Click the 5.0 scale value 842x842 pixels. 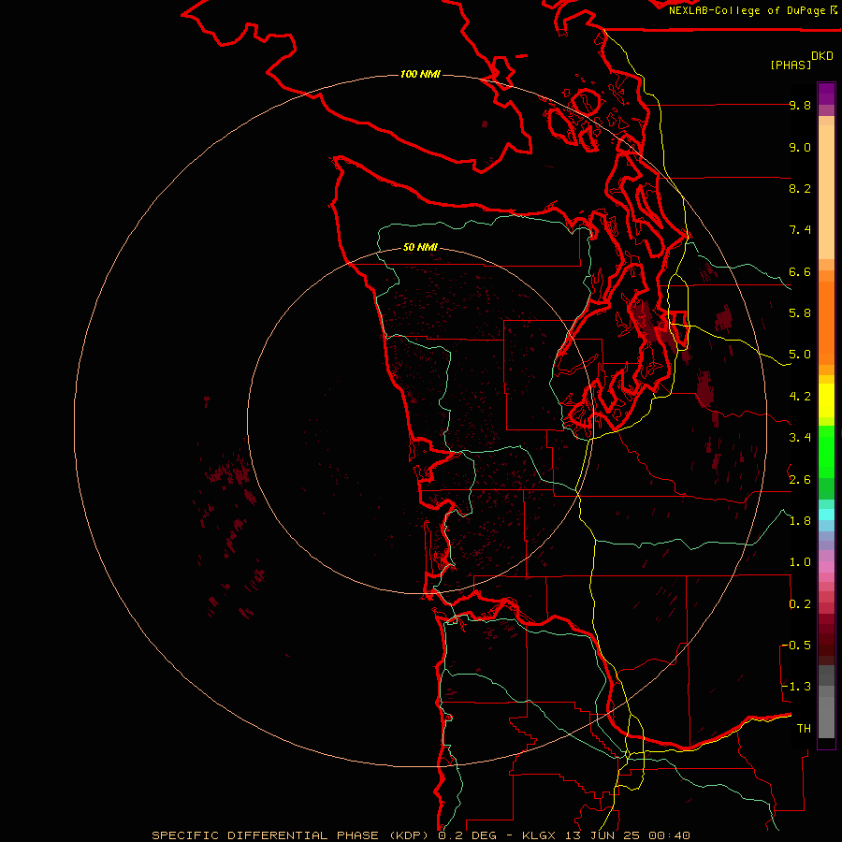[x=800, y=355]
